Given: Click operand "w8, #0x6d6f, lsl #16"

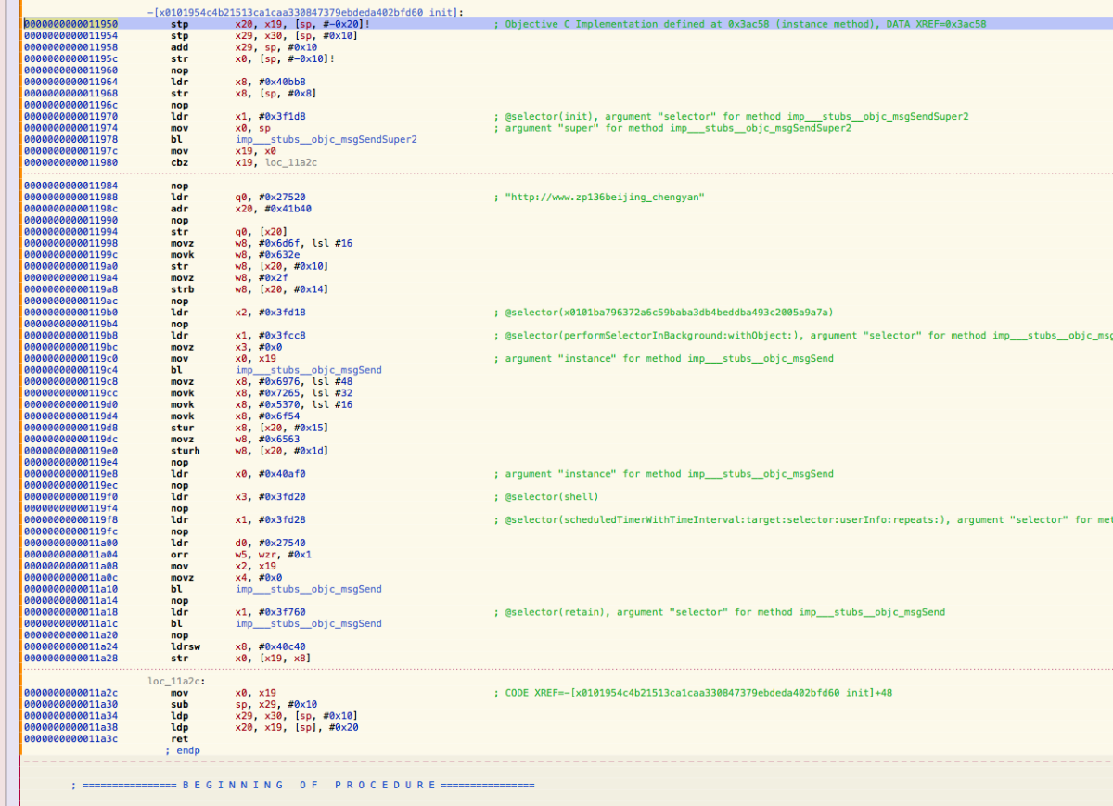Looking at the screenshot, I should (x=294, y=243).
